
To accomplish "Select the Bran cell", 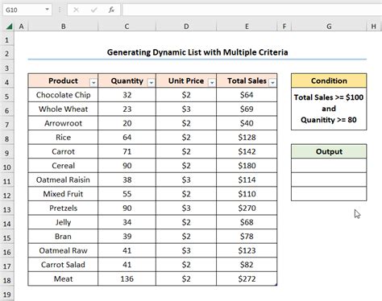I will [x=63, y=237].
